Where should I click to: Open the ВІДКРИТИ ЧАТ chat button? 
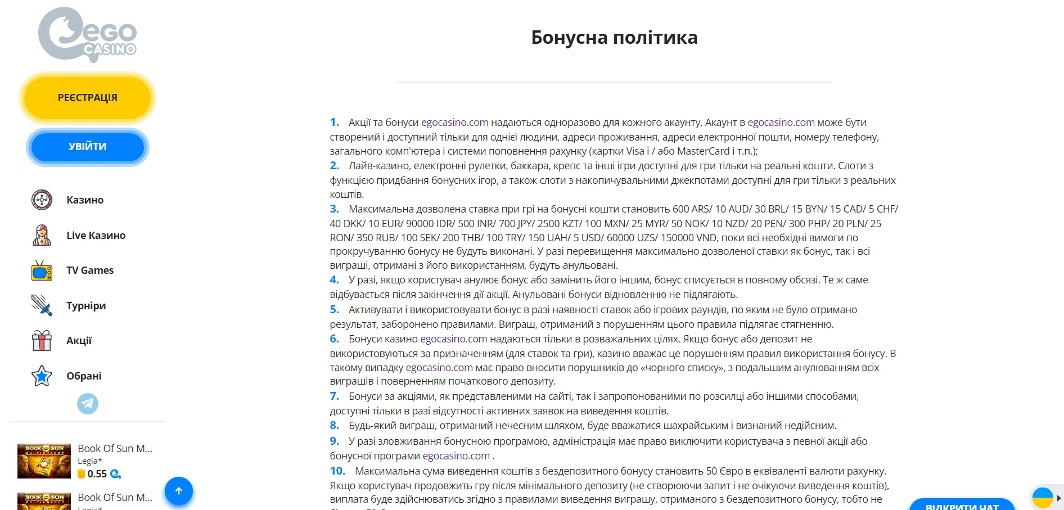pyautogui.click(x=962, y=505)
